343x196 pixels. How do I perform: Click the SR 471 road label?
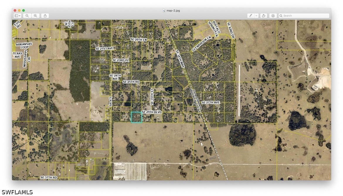click(x=111, y=102)
